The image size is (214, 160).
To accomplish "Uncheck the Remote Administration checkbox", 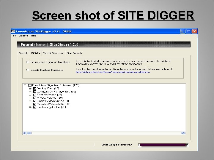I will (34, 101).
